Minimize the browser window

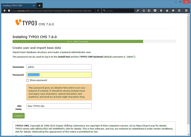176,2
